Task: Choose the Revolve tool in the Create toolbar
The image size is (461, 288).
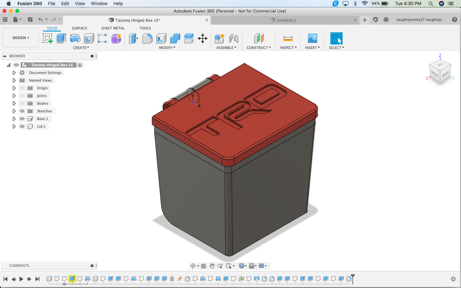Action: (x=75, y=39)
